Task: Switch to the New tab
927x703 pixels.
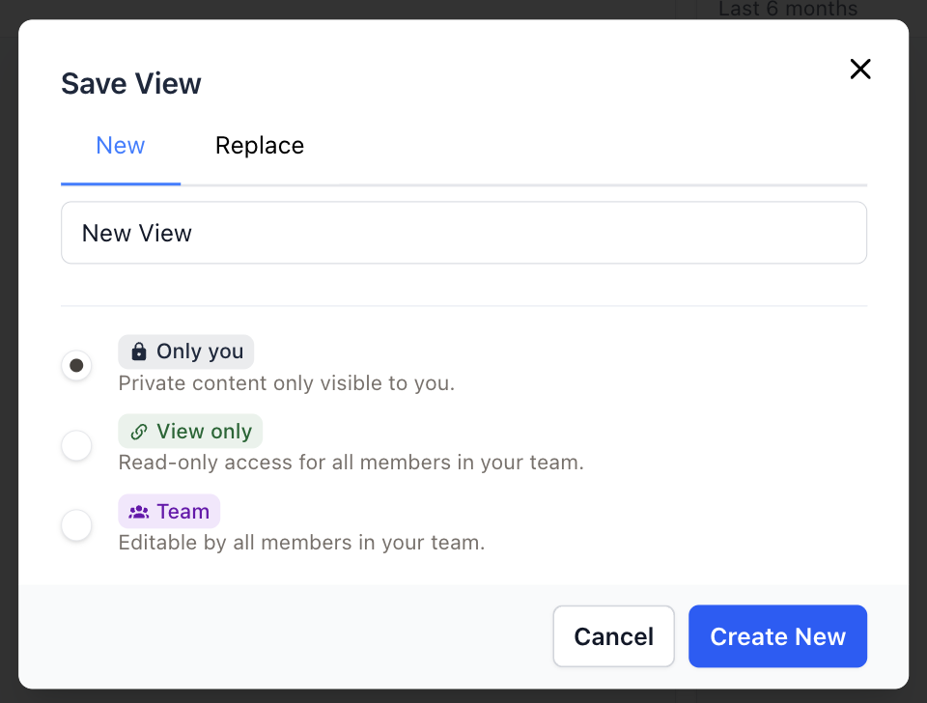Action: 121,146
